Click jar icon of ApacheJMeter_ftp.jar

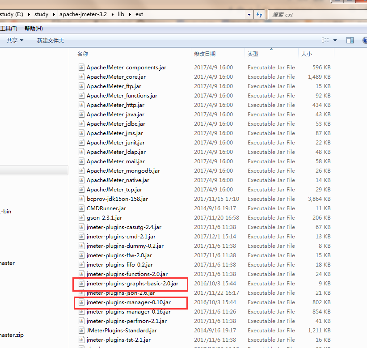pyautogui.click(x=81, y=86)
